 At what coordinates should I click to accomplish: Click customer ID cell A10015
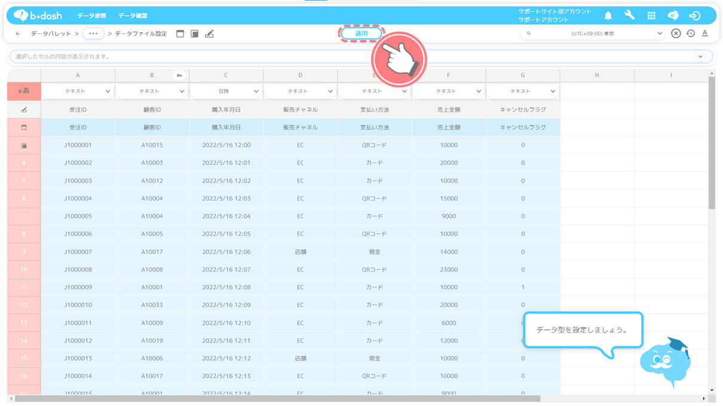(152, 145)
